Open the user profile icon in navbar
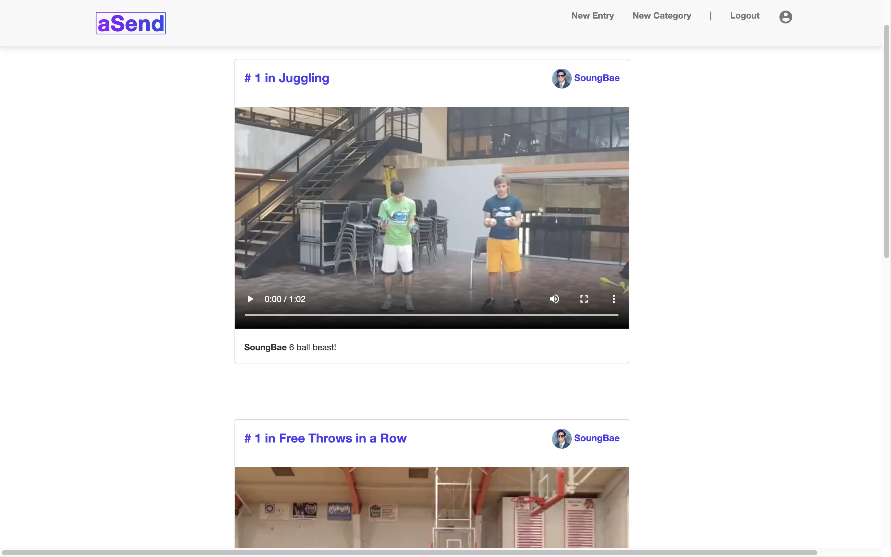This screenshot has height=557, width=891. coord(785,17)
